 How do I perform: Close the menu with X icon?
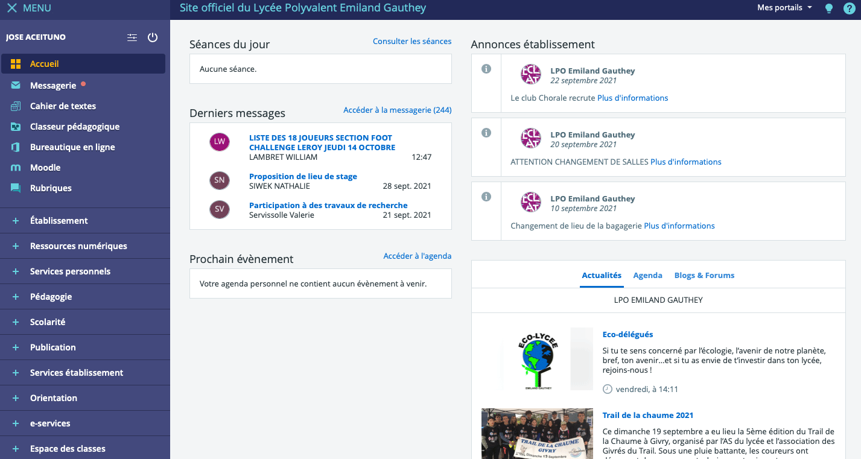(x=11, y=8)
